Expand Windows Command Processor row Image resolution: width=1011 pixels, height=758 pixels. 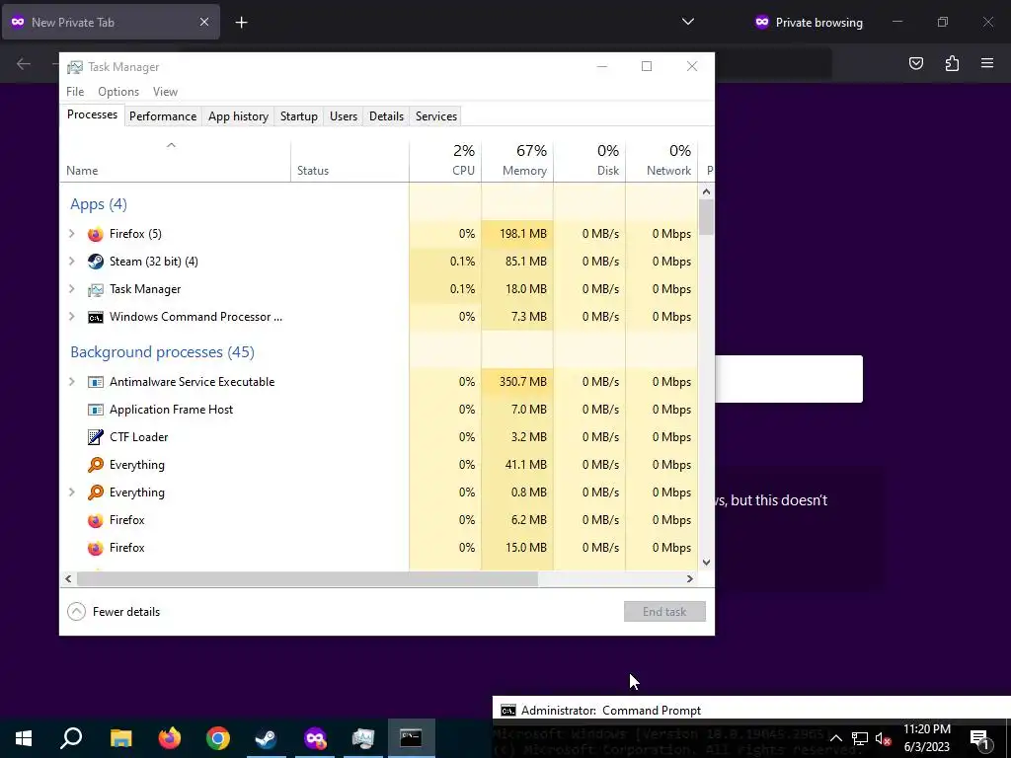pos(71,317)
